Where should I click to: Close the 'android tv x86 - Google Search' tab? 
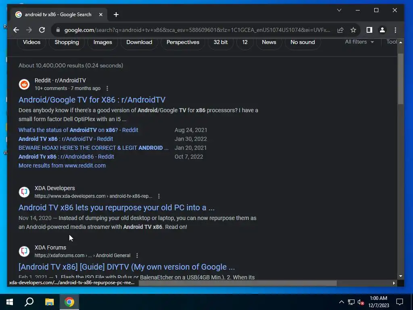point(100,15)
